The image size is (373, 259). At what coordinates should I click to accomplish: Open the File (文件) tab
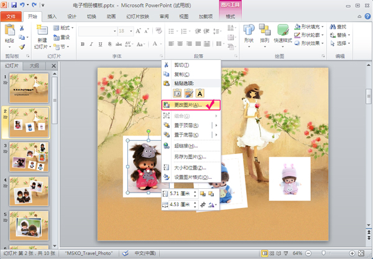[x=11, y=16]
